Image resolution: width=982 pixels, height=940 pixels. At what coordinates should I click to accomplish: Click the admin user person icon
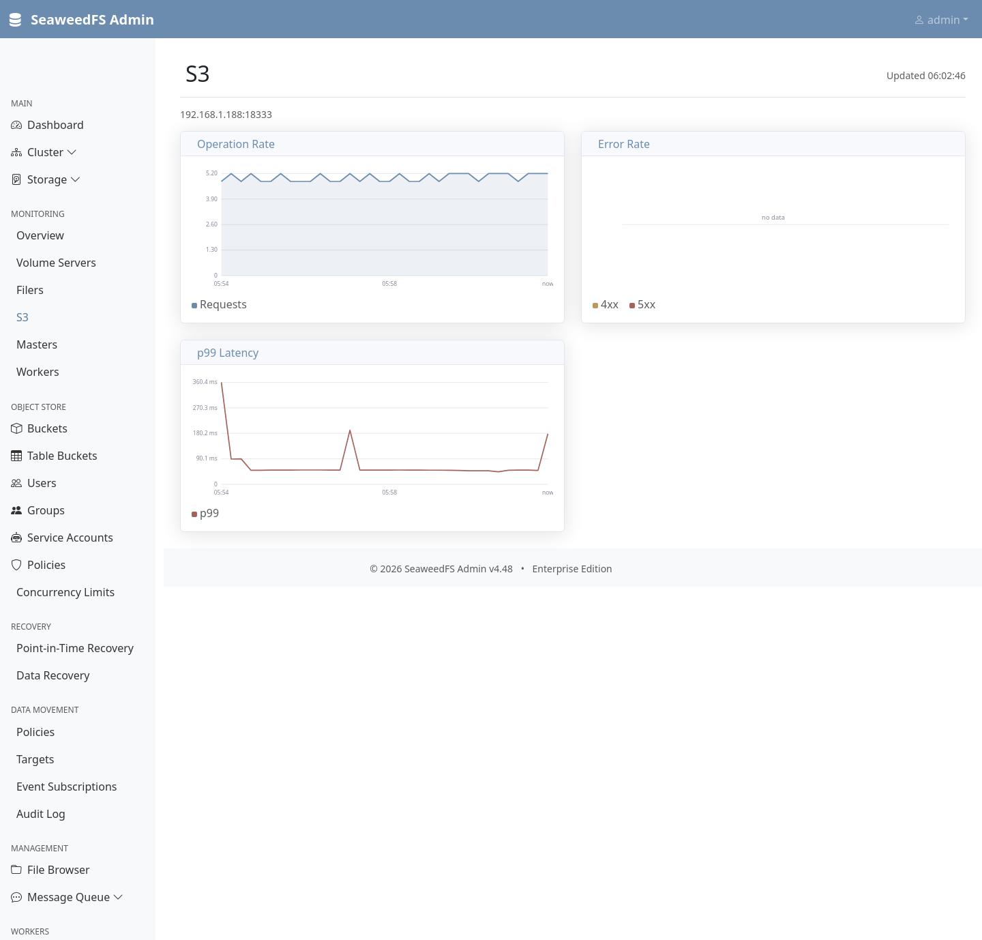pos(919,20)
